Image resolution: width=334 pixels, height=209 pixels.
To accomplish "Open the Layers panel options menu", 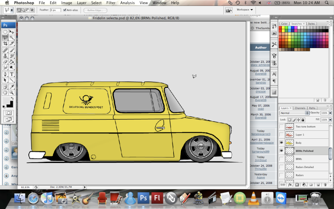I will pyautogui.click(x=330, y=109).
